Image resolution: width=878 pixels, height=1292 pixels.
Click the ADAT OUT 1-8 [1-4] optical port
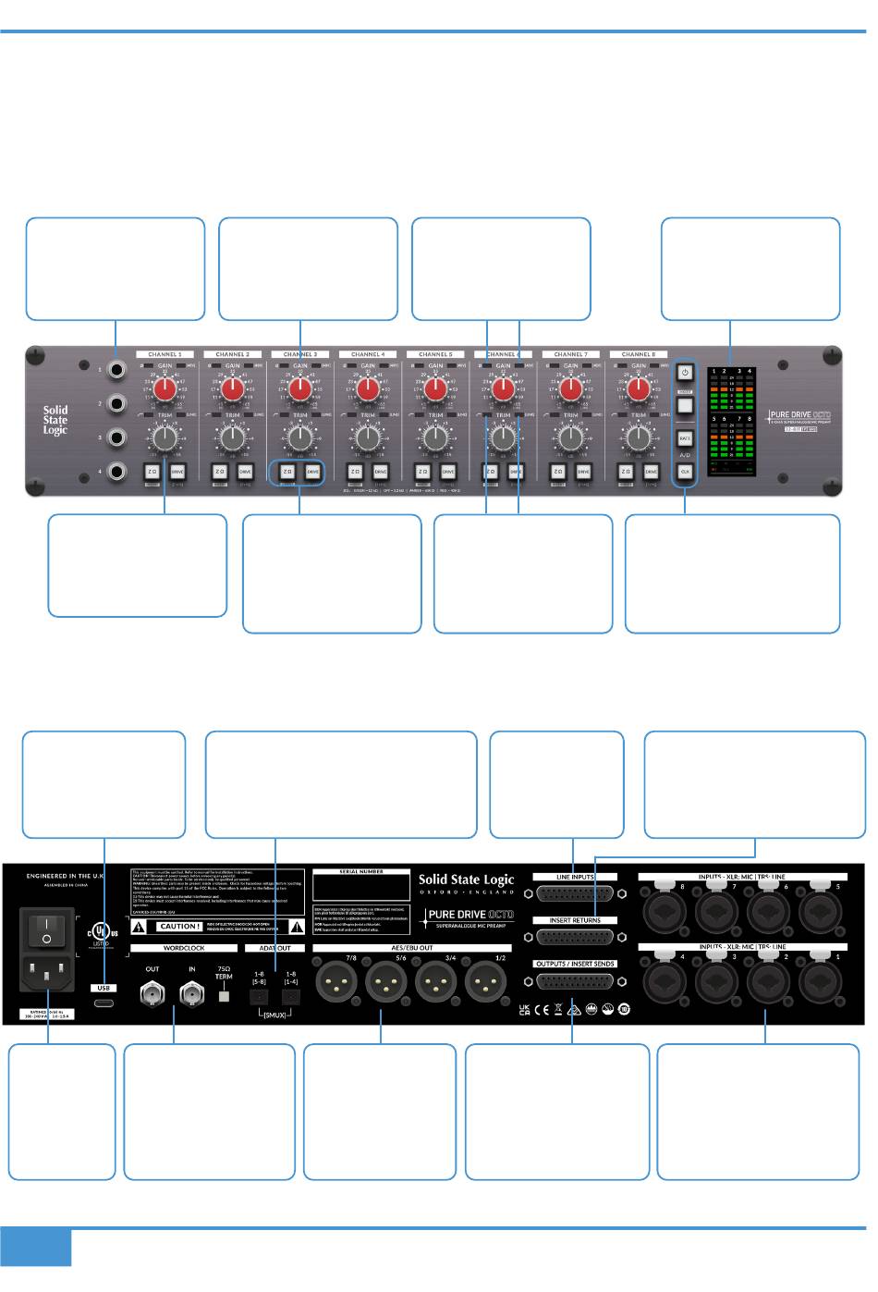[x=291, y=998]
